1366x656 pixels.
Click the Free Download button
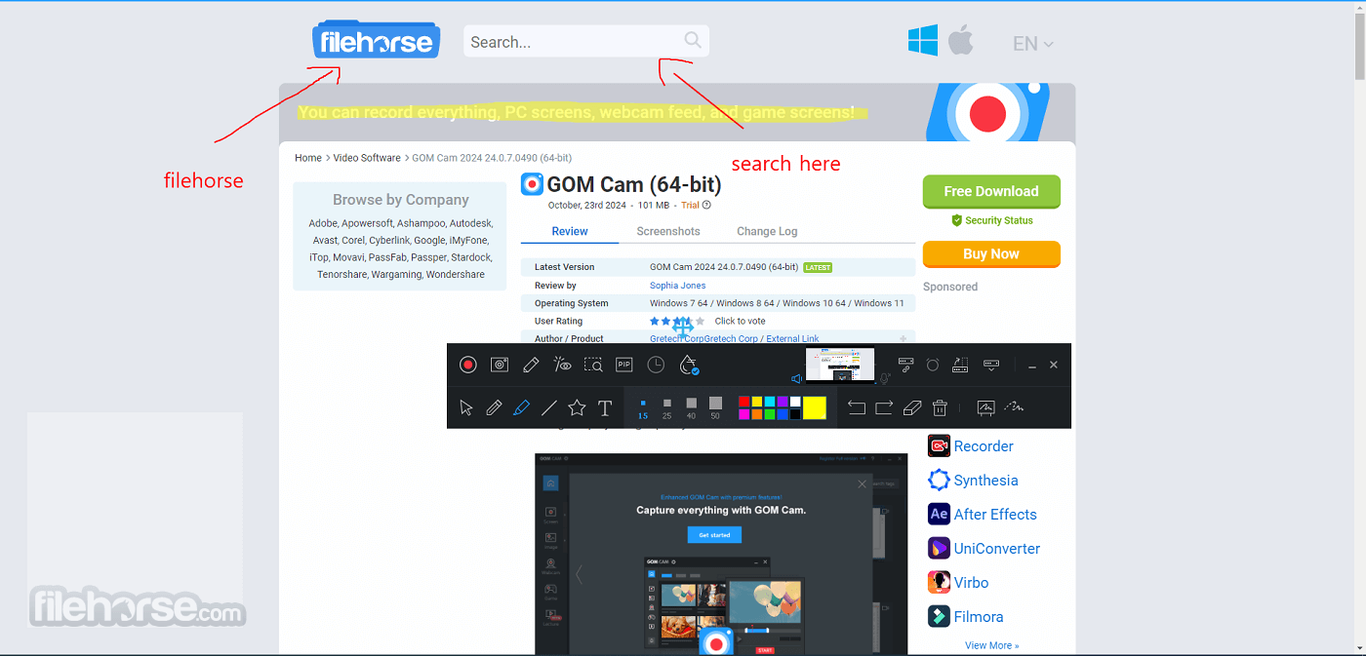tap(991, 191)
